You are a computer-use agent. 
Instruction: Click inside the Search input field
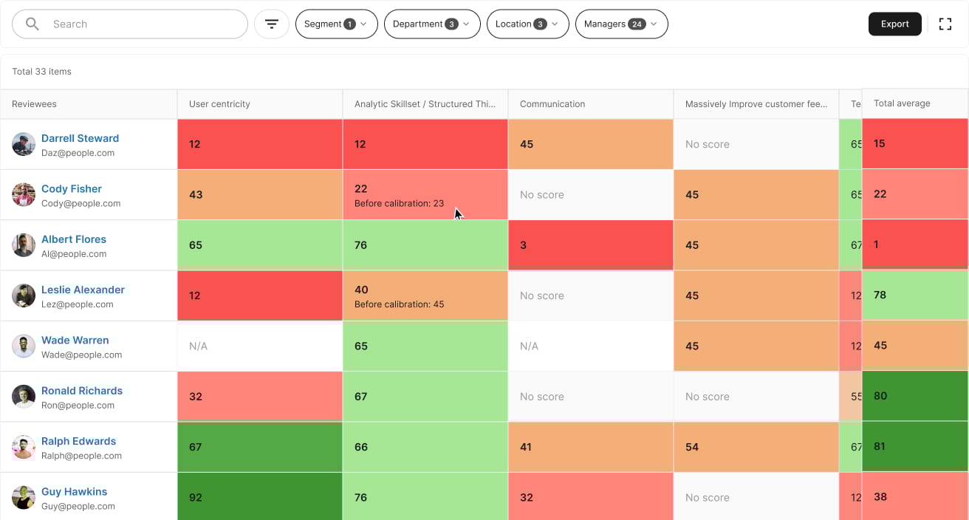tap(129, 24)
